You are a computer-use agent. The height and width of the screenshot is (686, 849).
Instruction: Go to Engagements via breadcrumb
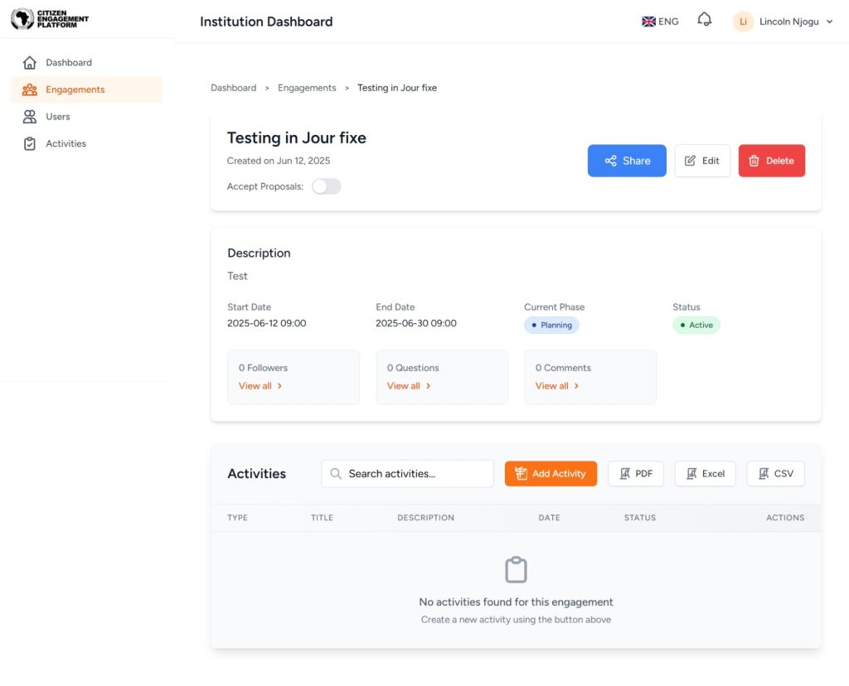[x=307, y=88]
